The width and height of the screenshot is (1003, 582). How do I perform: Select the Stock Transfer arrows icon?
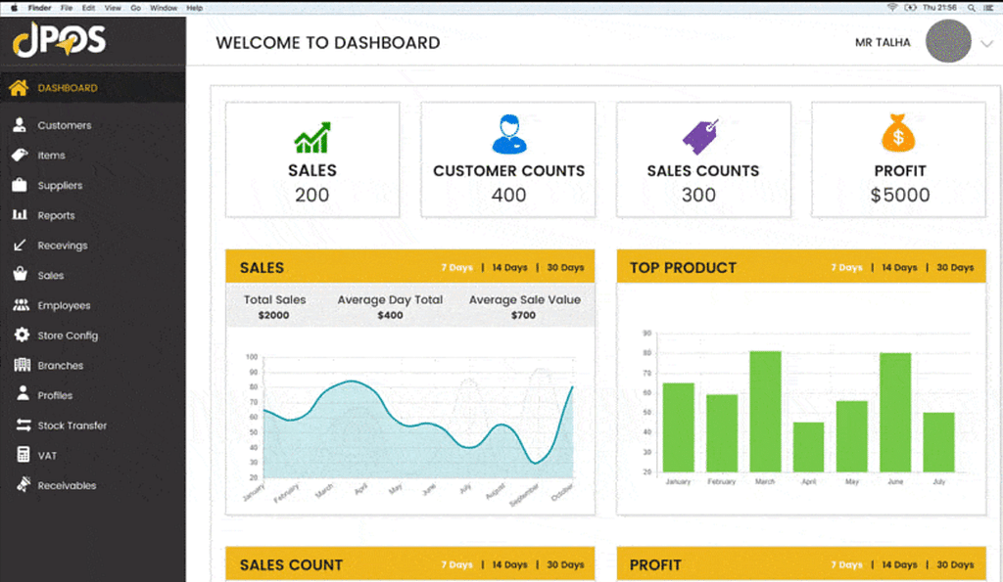[x=20, y=425]
